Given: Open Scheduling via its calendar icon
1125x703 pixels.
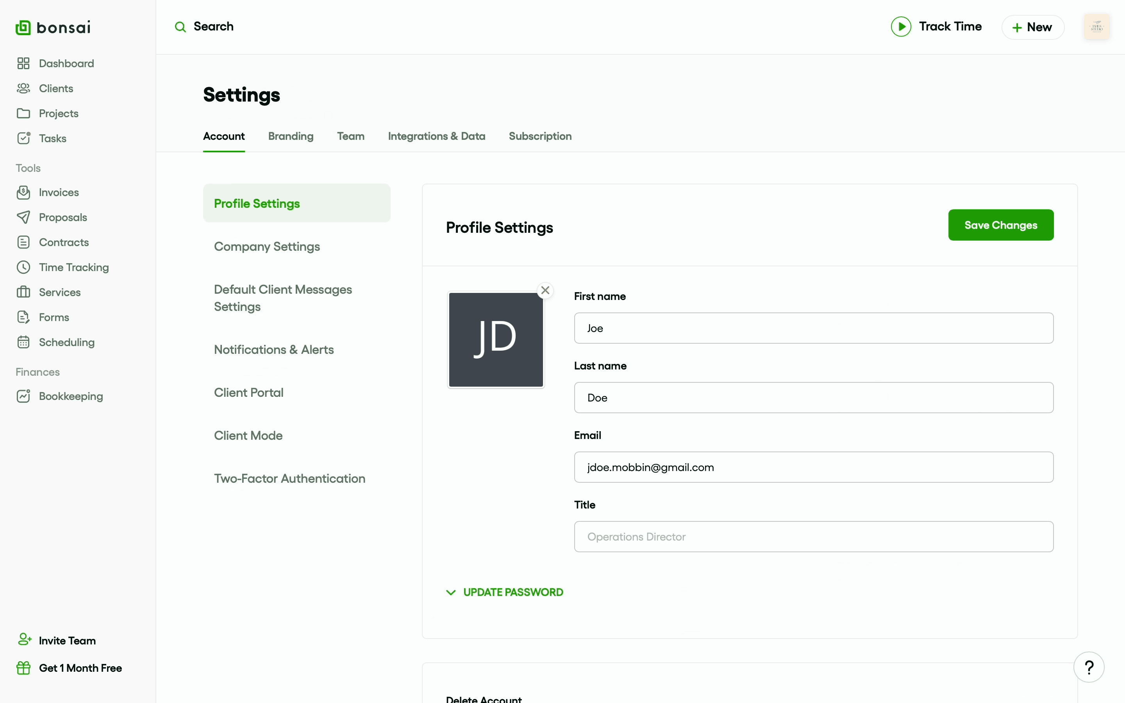Looking at the screenshot, I should pos(23,342).
